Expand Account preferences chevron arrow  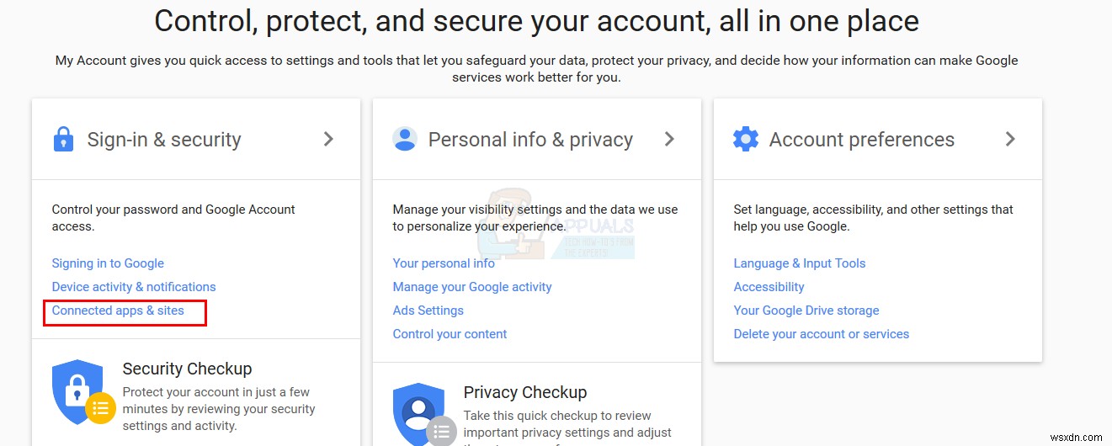1011,139
